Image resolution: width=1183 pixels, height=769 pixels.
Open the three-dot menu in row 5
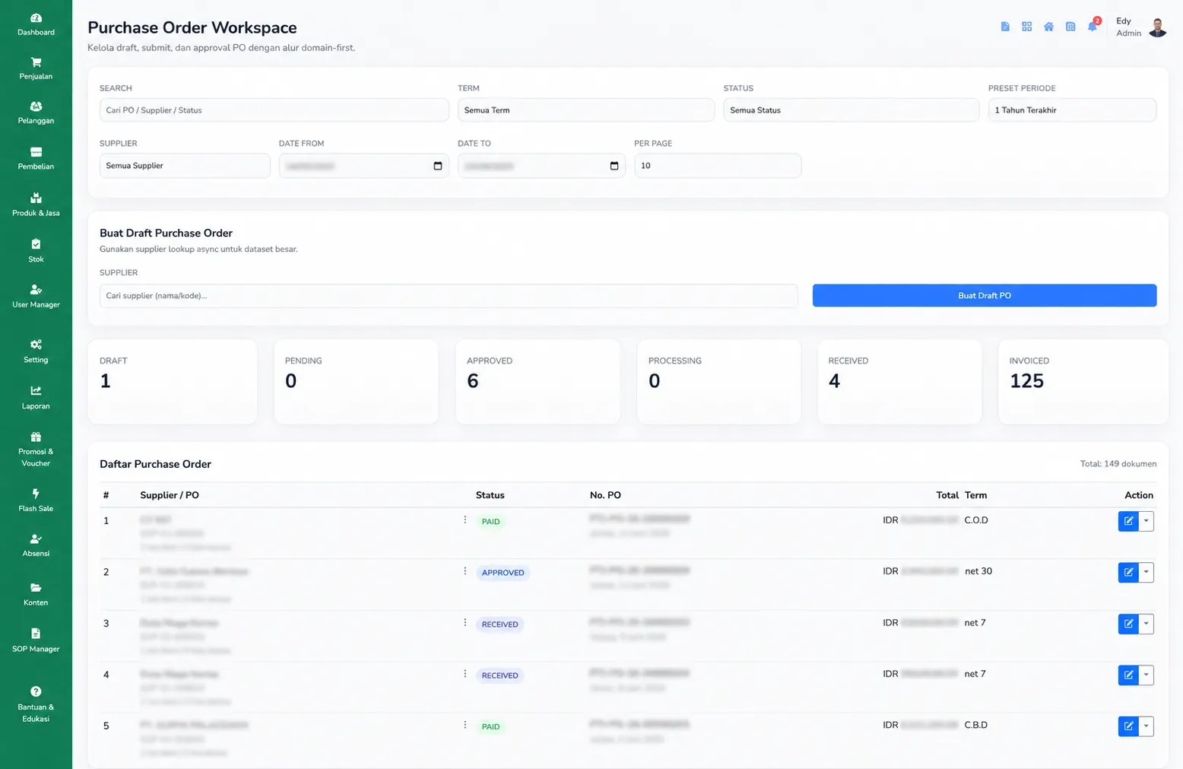point(465,725)
